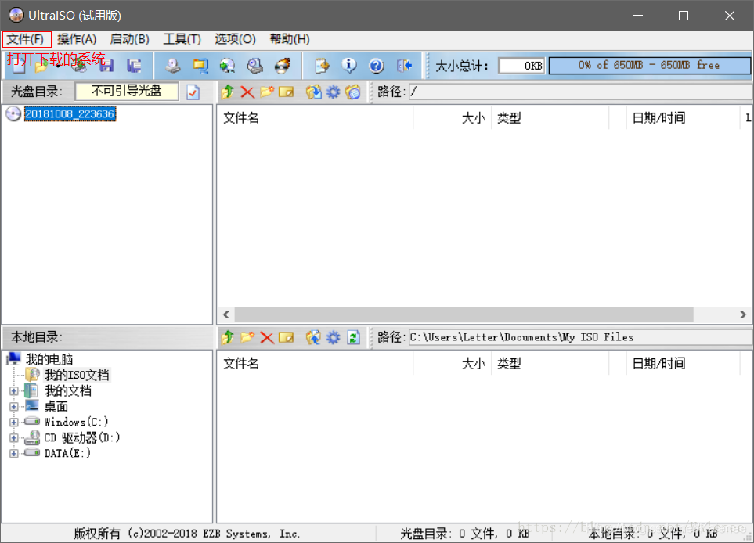The image size is (754, 543).
Task: Select disc volume 20181008_223636
Action: [70, 114]
